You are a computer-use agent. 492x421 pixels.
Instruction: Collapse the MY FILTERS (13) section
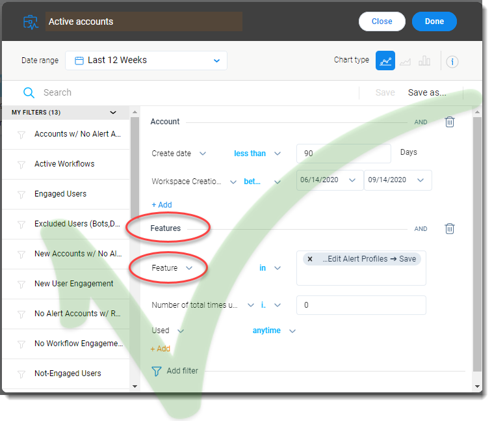point(113,113)
